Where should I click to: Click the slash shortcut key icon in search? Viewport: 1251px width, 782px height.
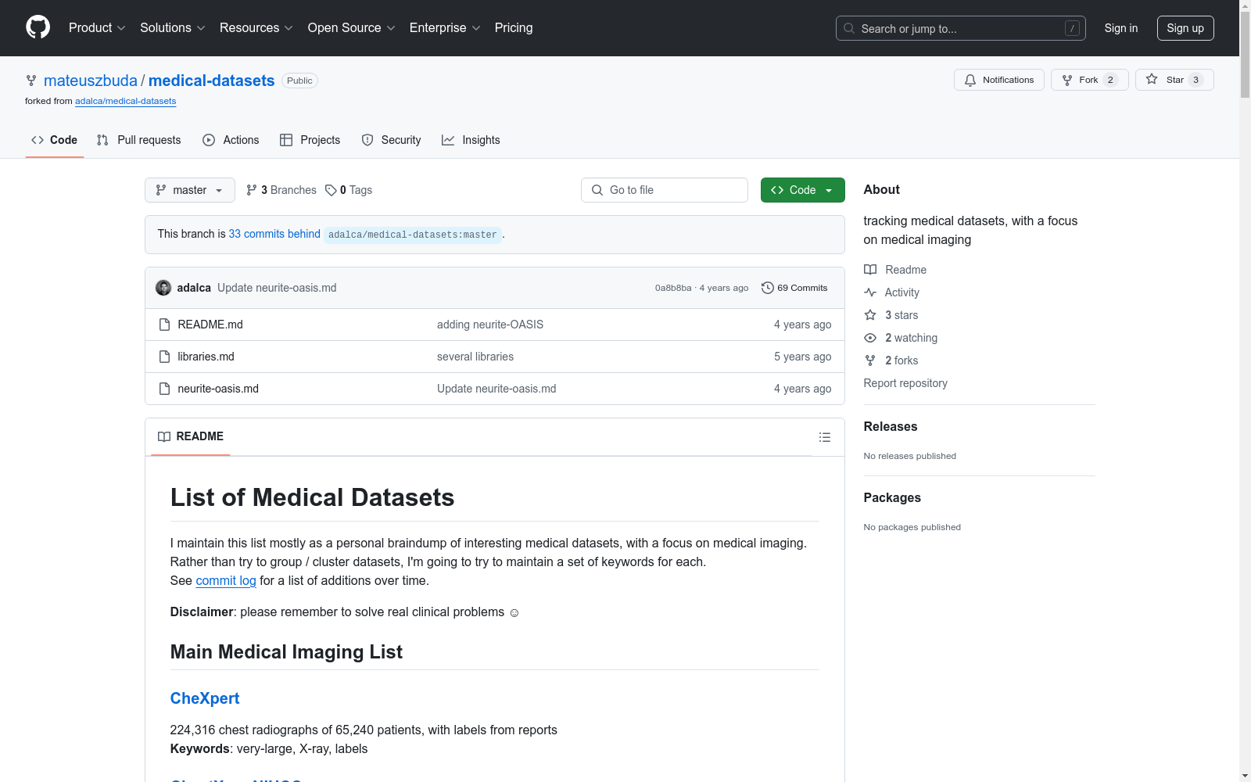pos(1072,28)
